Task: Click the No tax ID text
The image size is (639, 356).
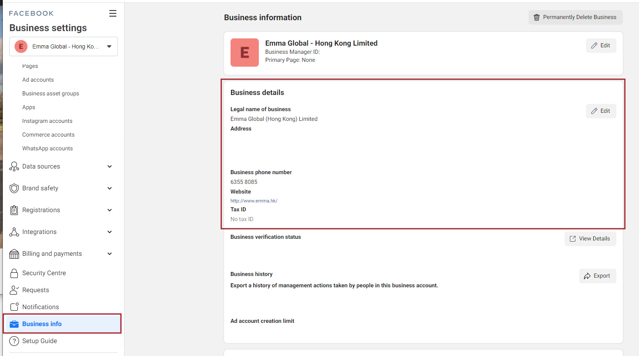Action: (x=242, y=219)
